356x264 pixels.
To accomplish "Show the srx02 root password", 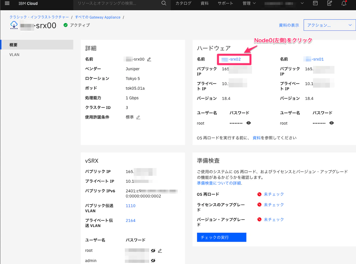I will (x=249, y=123).
